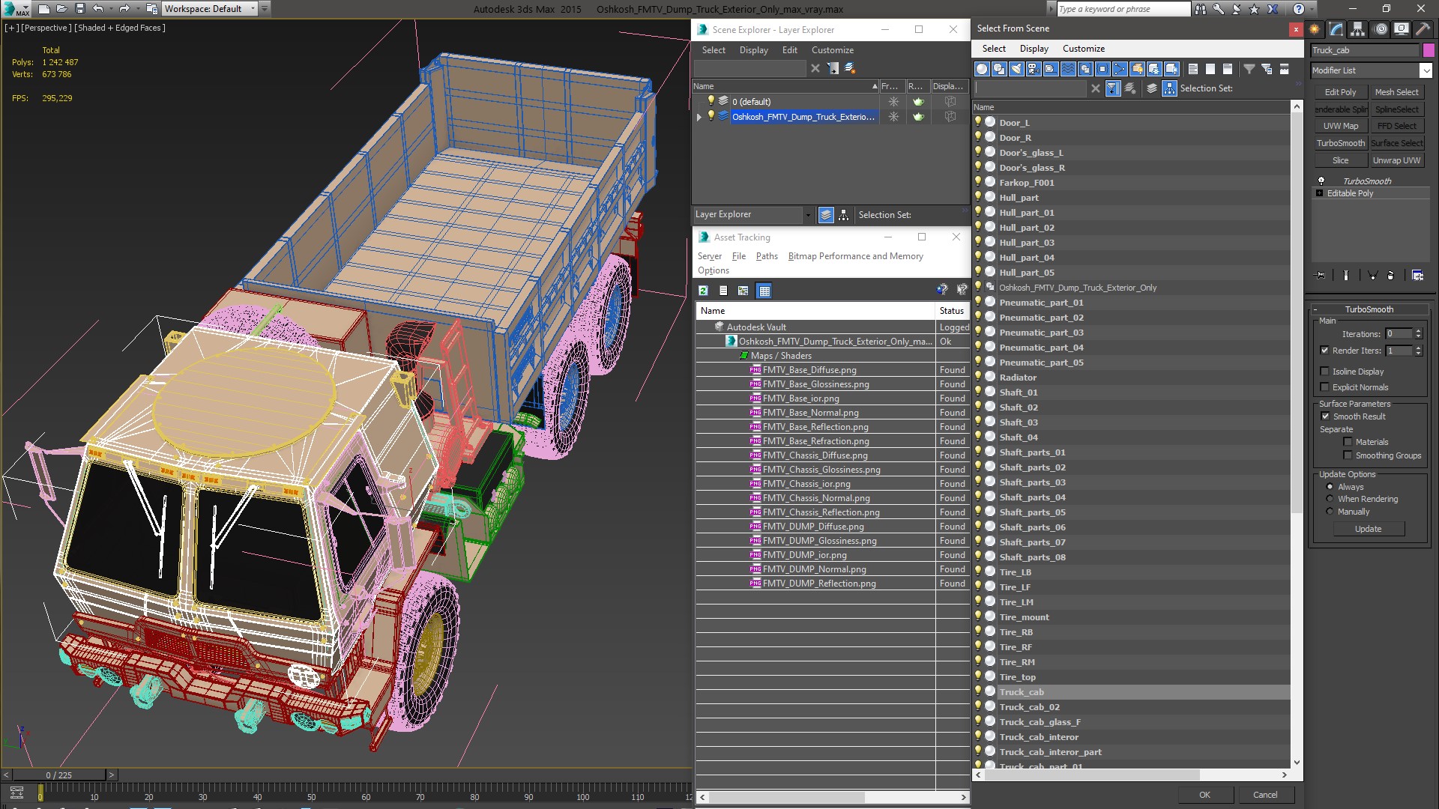Open the Display command panel tab

click(1402, 29)
